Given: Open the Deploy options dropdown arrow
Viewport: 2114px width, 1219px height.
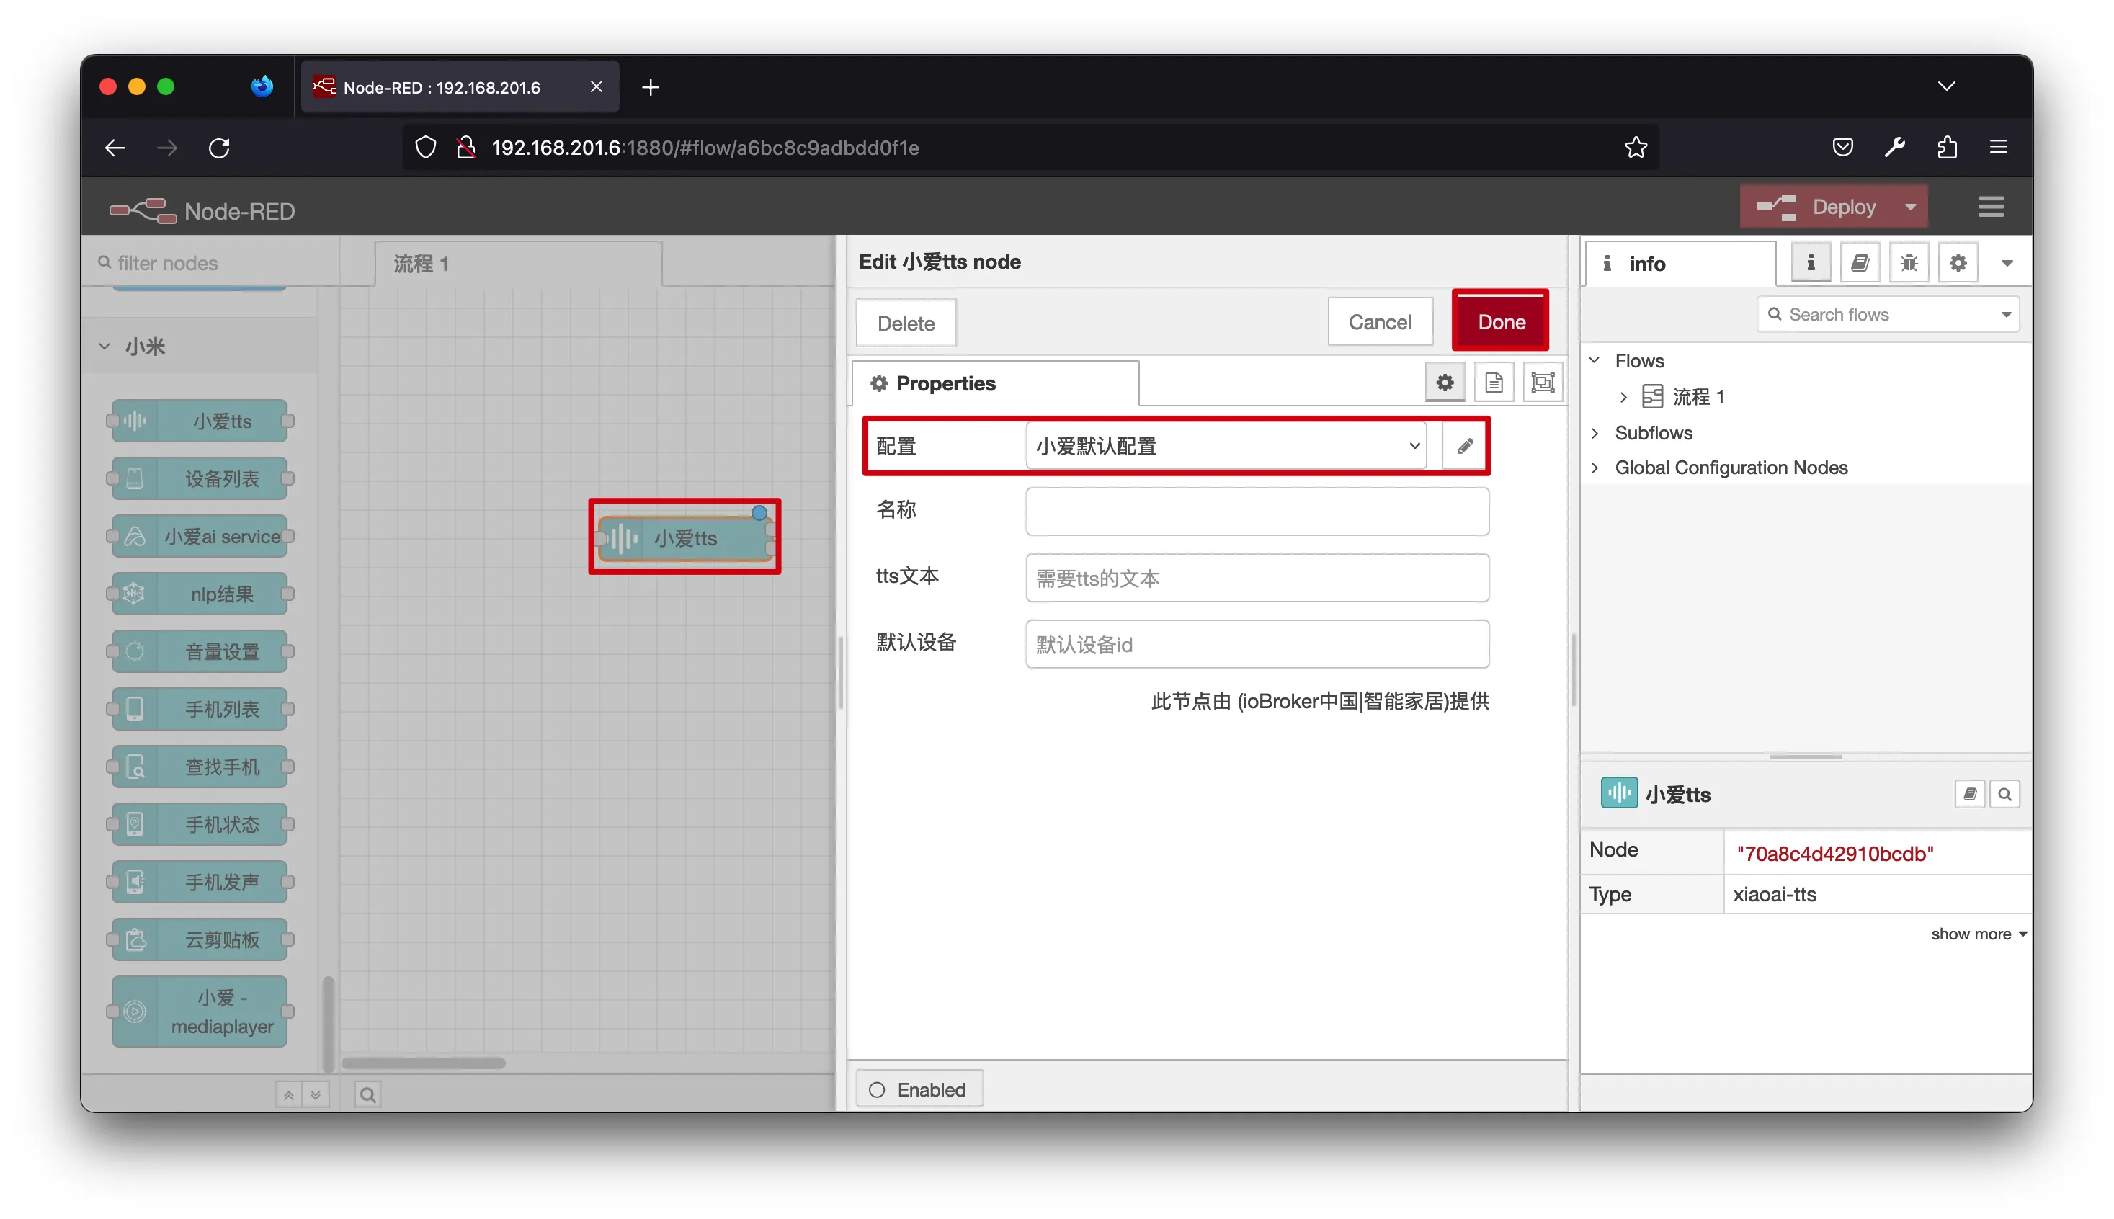Looking at the screenshot, I should tap(1911, 207).
